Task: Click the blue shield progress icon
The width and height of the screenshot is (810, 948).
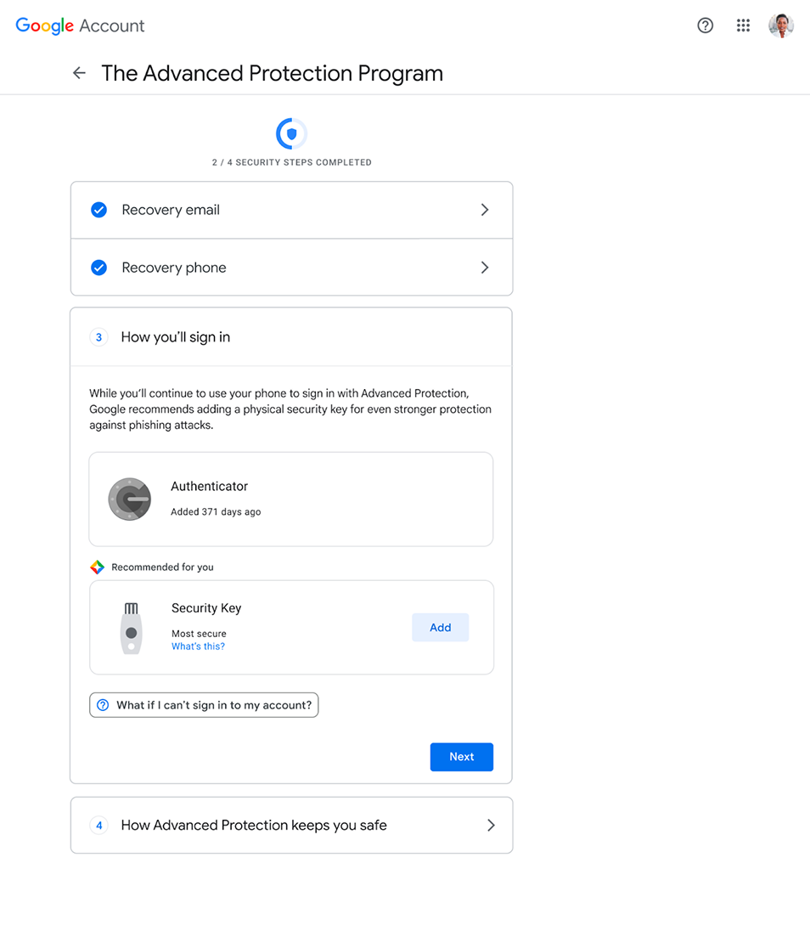Action: [x=291, y=133]
